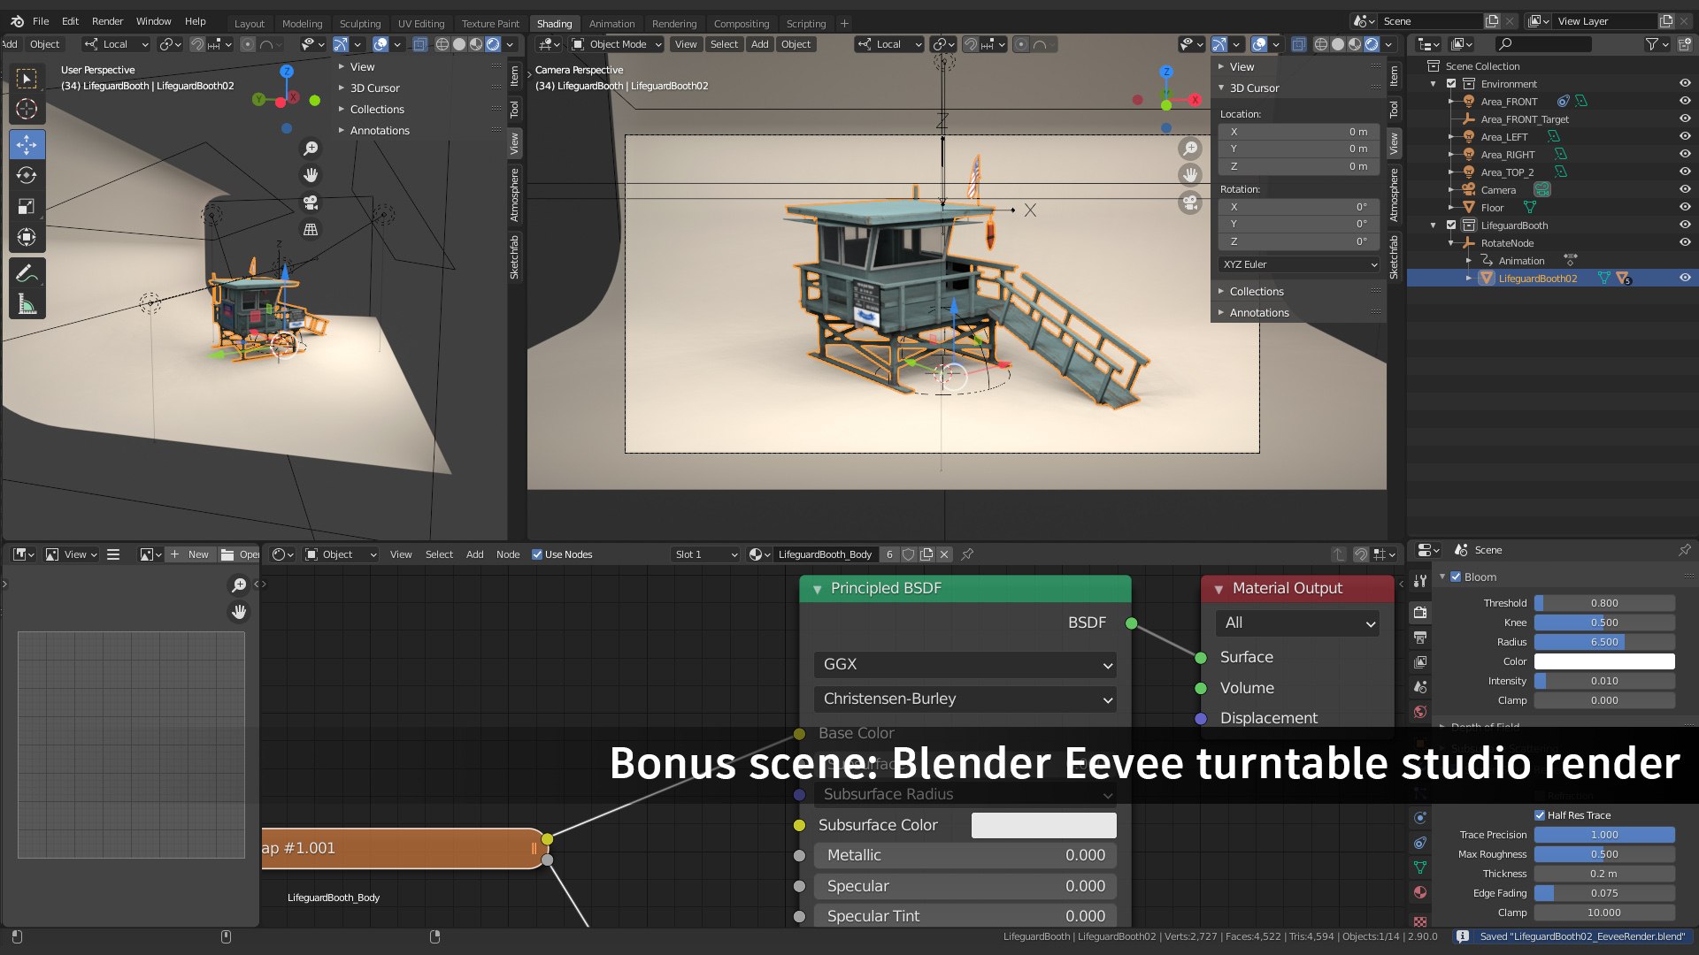Image resolution: width=1699 pixels, height=955 pixels.
Task: Select the Cursor tool
Action: [27, 109]
